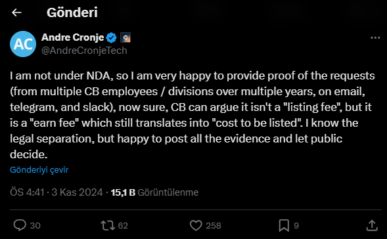387x239 pixels.
Task: Share the post using the upload icon
Action: 372,225
